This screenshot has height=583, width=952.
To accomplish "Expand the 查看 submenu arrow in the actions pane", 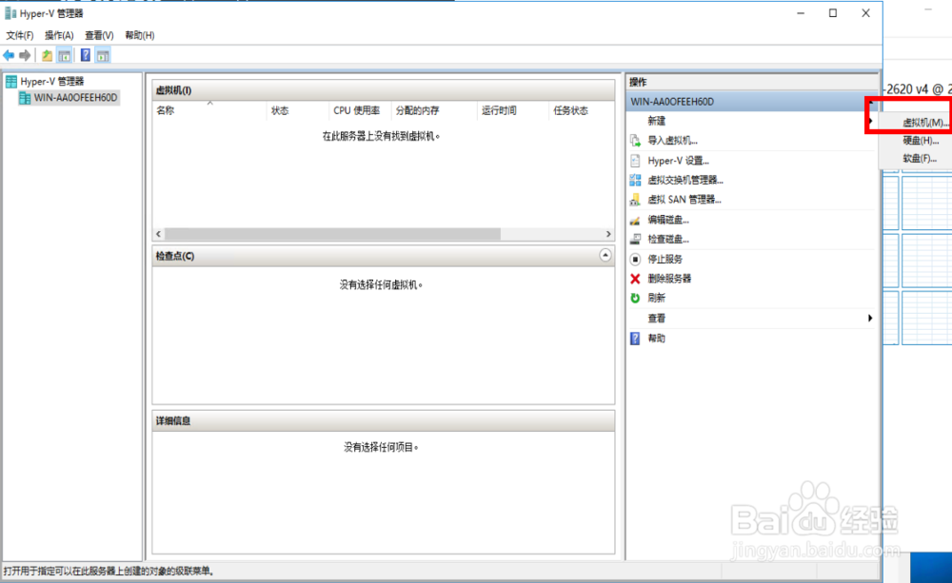I will (x=870, y=319).
